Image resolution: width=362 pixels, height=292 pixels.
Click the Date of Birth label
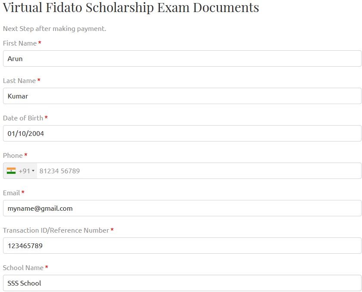click(x=23, y=118)
